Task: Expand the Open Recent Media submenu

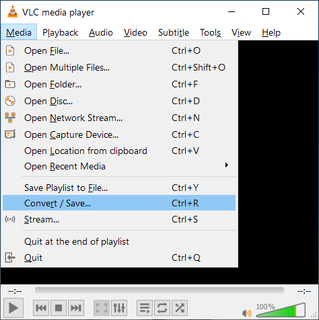Action: [x=119, y=167]
